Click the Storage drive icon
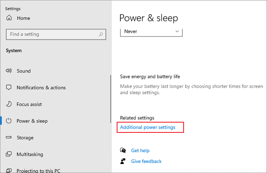Viewport: 267px width, 173px height. [x=9, y=138]
